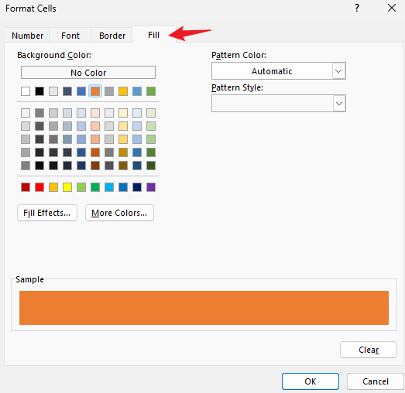
Task: Pick the white swatch in theme row
Action: [26, 91]
